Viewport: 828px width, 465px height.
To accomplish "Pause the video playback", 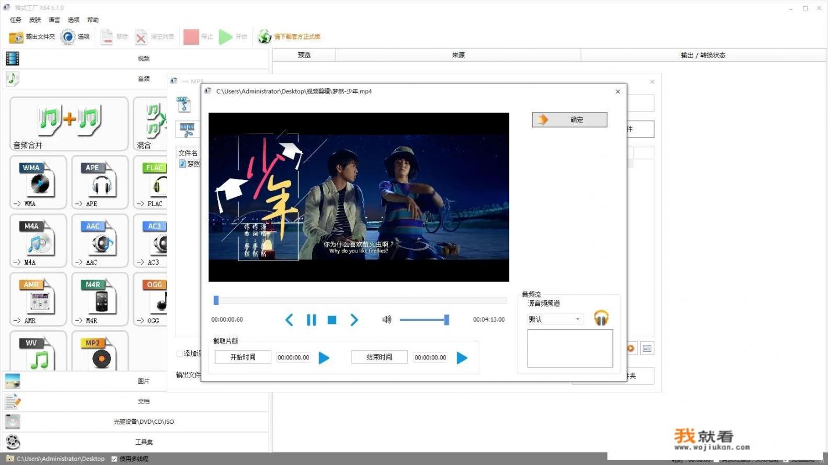I will [311, 320].
